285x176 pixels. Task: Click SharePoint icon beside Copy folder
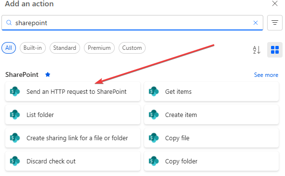click(153, 161)
